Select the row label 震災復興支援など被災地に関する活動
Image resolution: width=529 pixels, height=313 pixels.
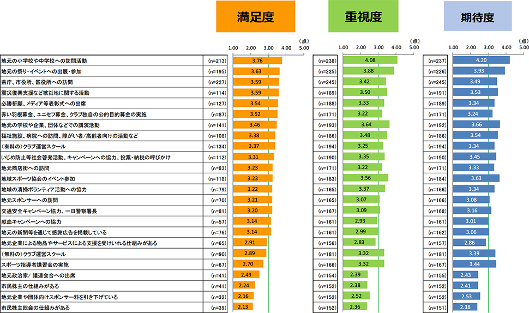(45, 93)
